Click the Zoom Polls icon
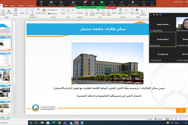Viewport: 188px width, 125px height. (93, 3)
